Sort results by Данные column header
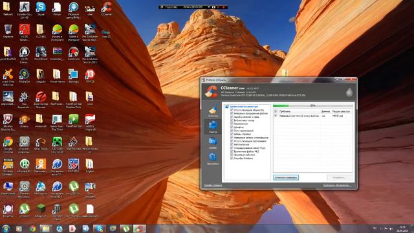 pos(326,111)
